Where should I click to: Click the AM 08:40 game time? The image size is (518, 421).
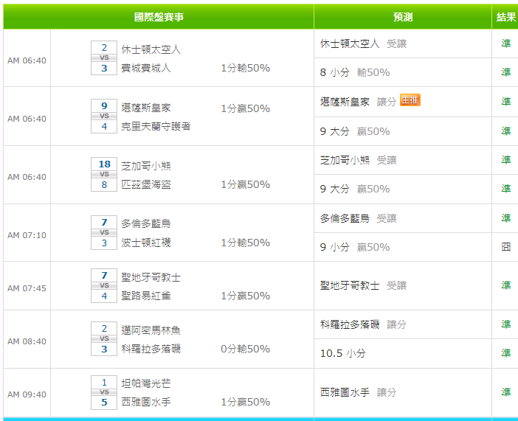click(27, 341)
